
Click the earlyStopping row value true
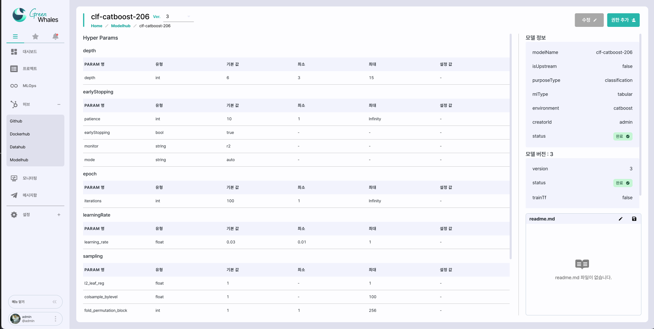(230, 133)
